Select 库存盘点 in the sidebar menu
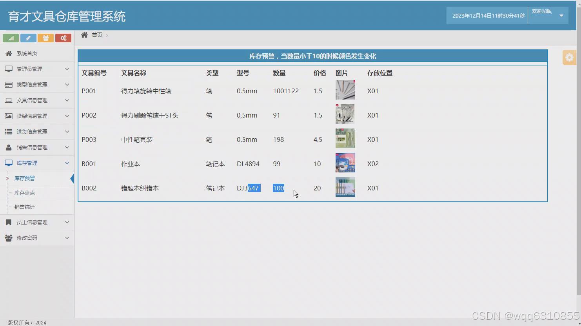 [x=25, y=192]
